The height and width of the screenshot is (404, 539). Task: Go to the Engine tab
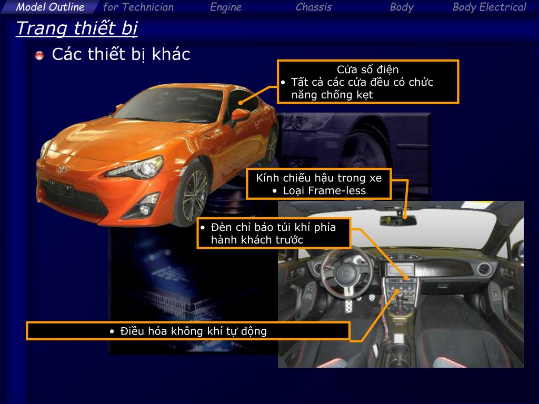225,7
